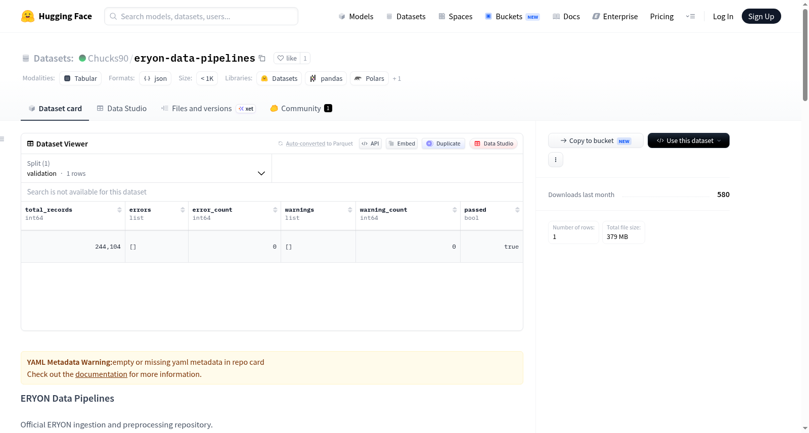
Task: Click the Sign Up button
Action: tap(761, 16)
